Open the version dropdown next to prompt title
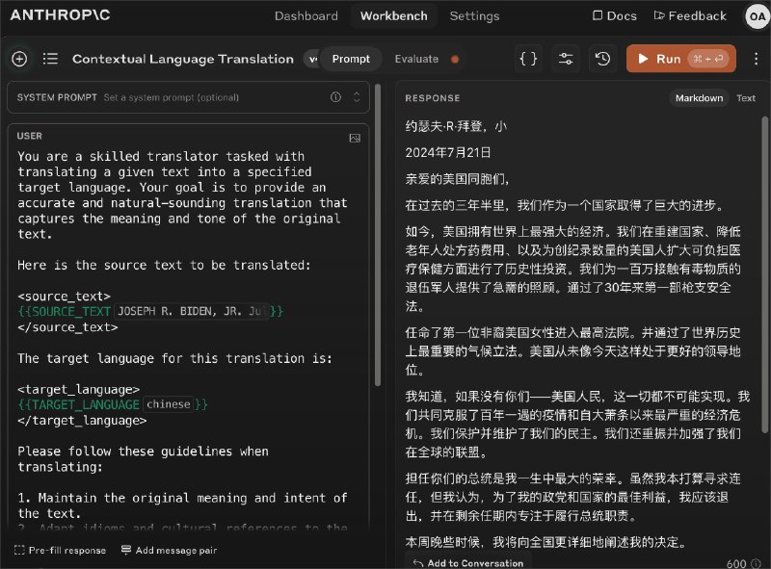The width and height of the screenshot is (771, 569). (x=312, y=60)
